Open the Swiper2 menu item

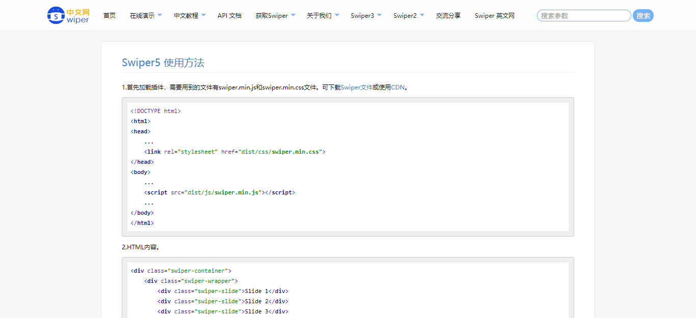click(x=405, y=16)
